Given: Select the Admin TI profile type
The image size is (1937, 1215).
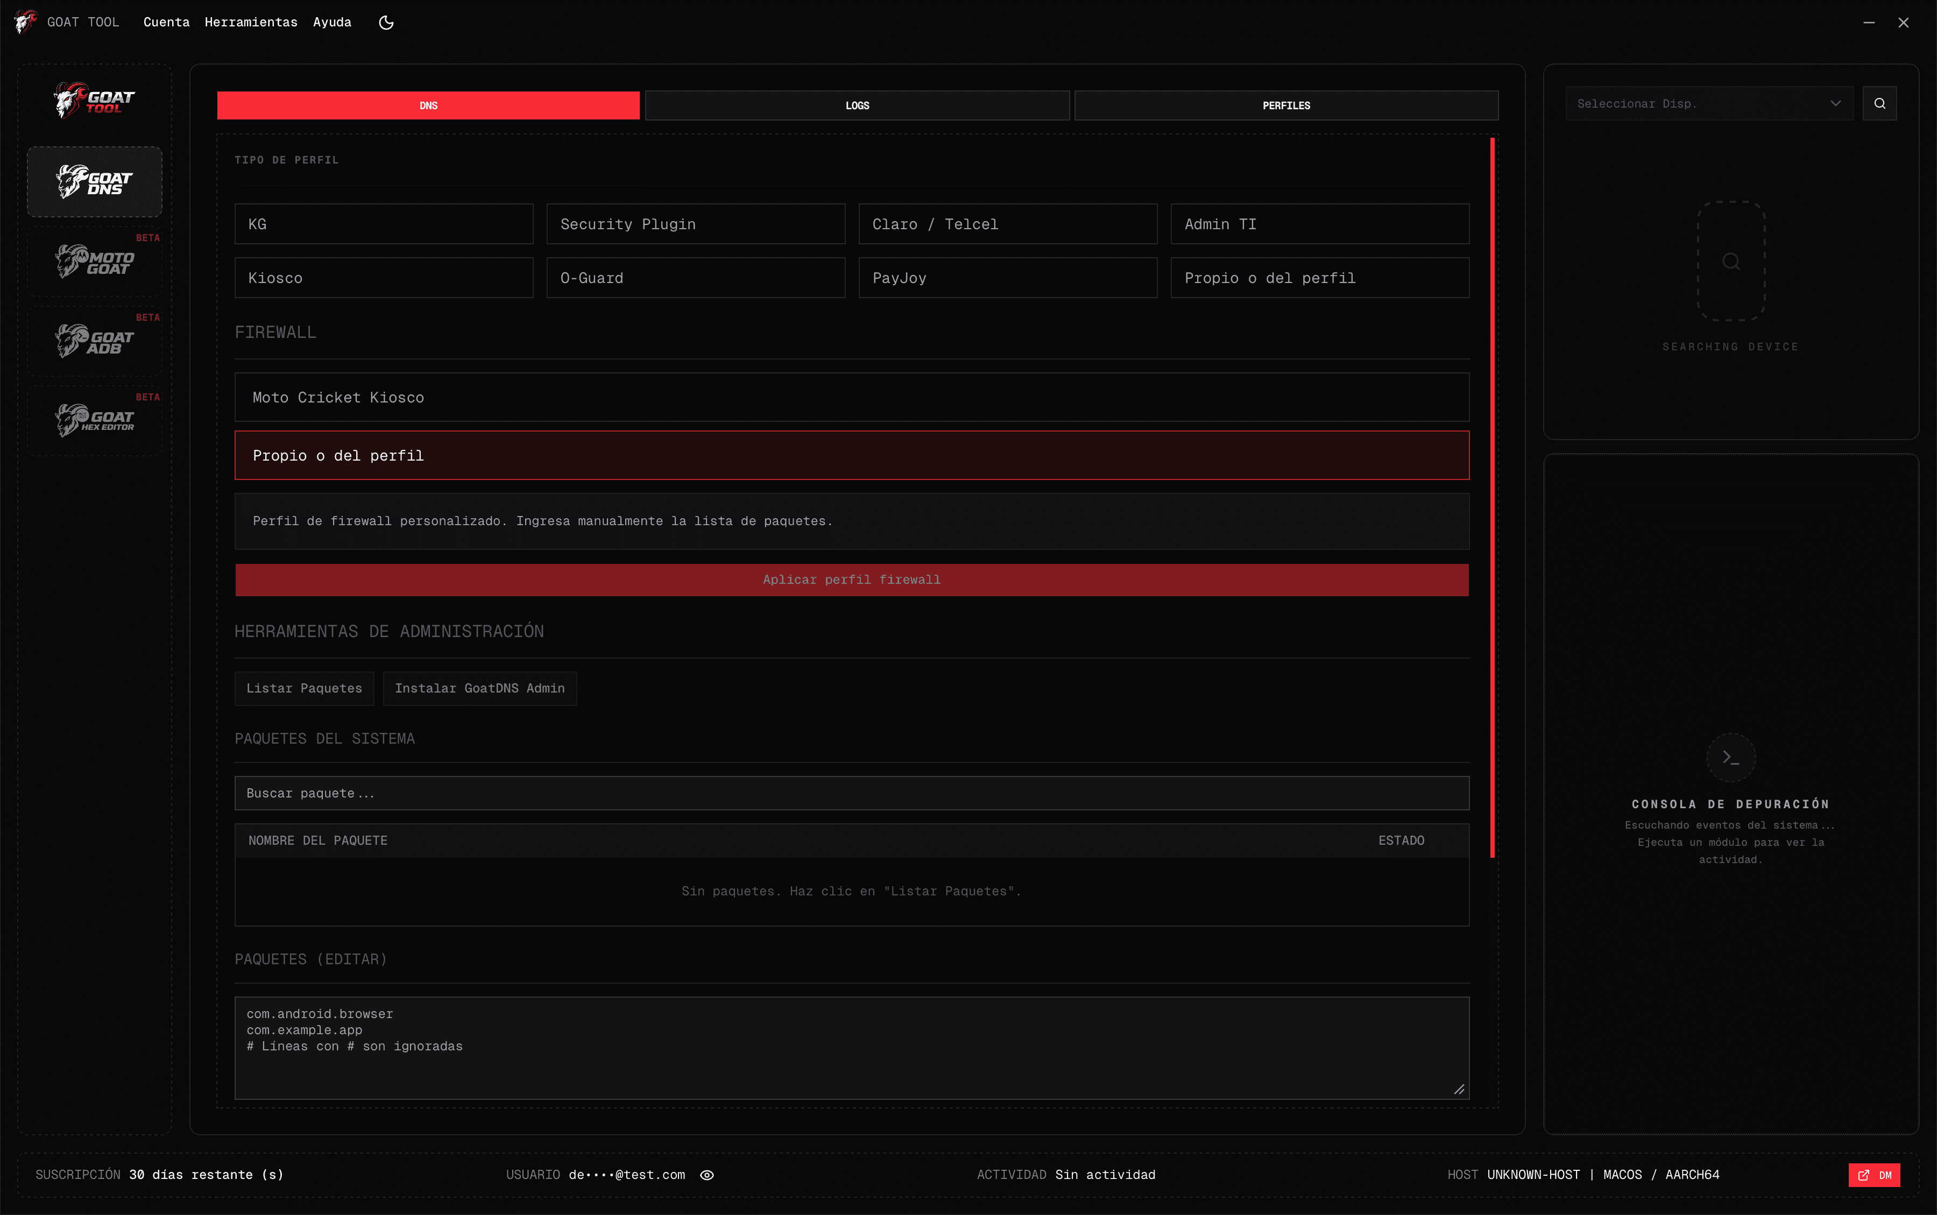Looking at the screenshot, I should tap(1320, 224).
